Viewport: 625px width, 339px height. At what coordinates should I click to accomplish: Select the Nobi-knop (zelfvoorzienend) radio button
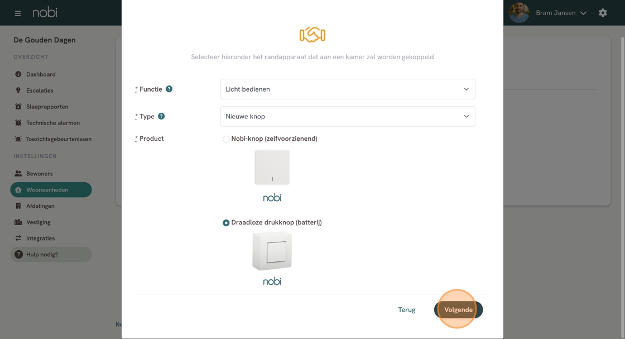226,139
